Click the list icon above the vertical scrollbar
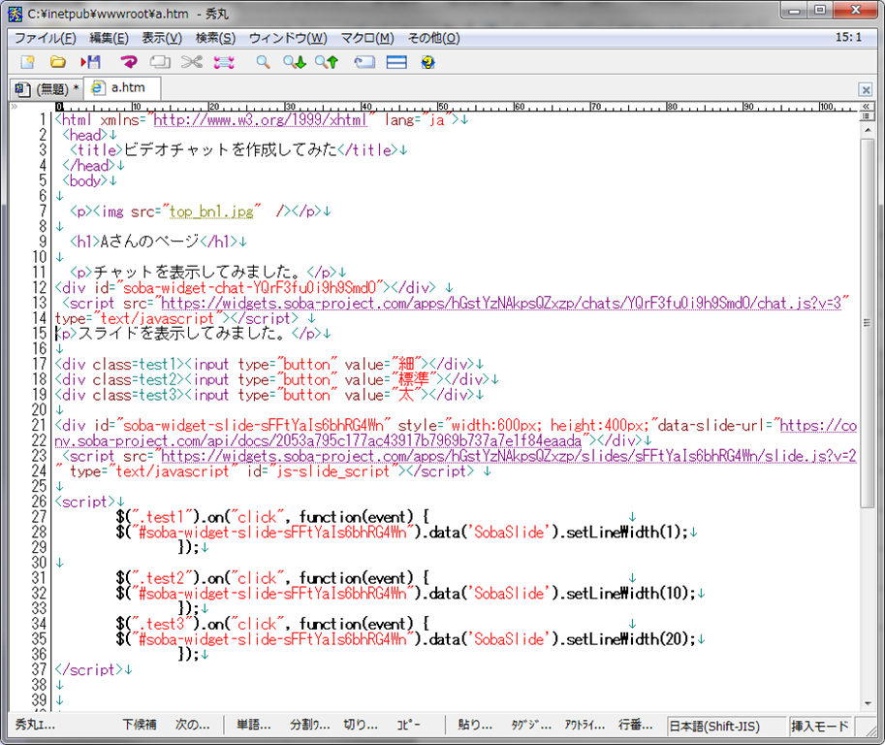Screen dimensions: 885x745 [x=866, y=115]
